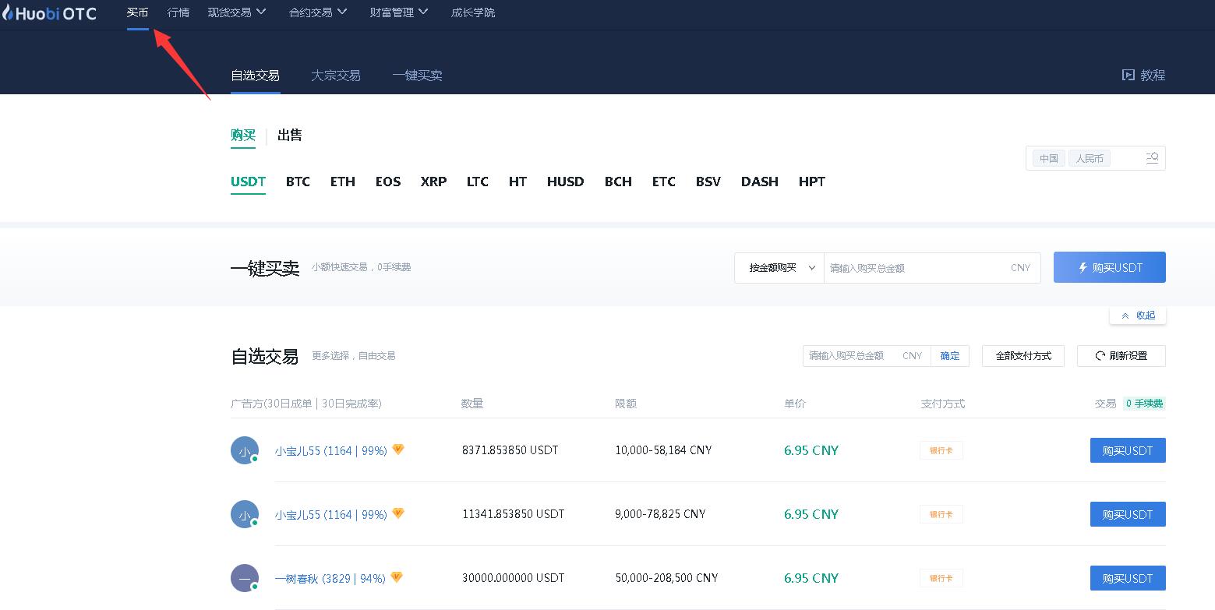
Task: Select the BCH coin tab
Action: click(x=618, y=182)
